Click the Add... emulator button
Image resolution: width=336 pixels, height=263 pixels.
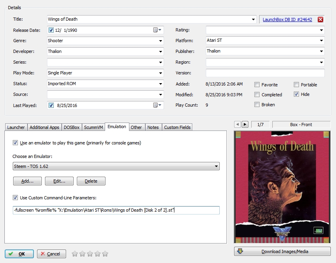[x=27, y=181]
